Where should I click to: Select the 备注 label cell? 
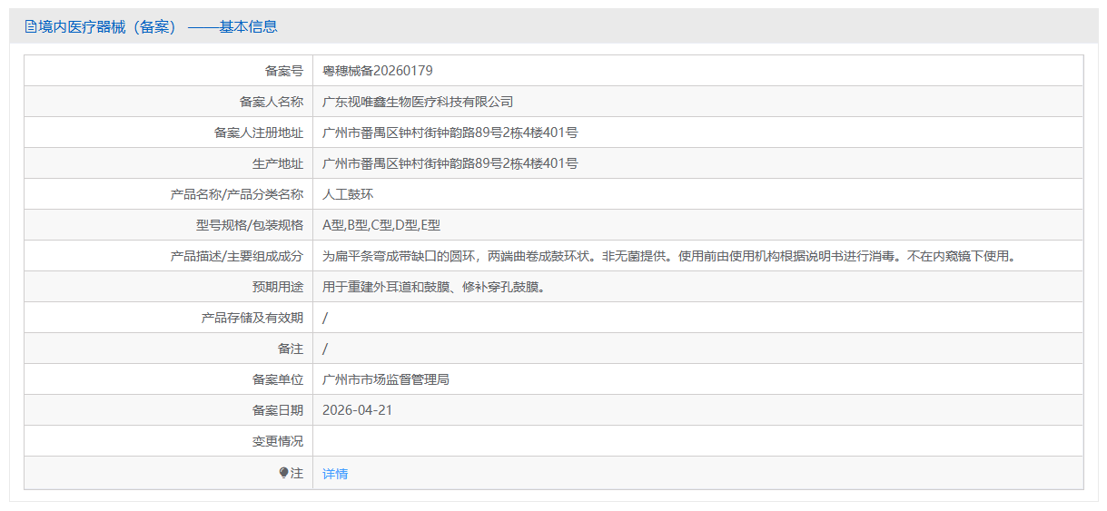pyautogui.click(x=169, y=349)
